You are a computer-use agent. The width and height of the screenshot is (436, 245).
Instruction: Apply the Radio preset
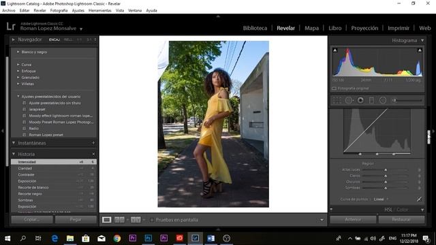34,129
